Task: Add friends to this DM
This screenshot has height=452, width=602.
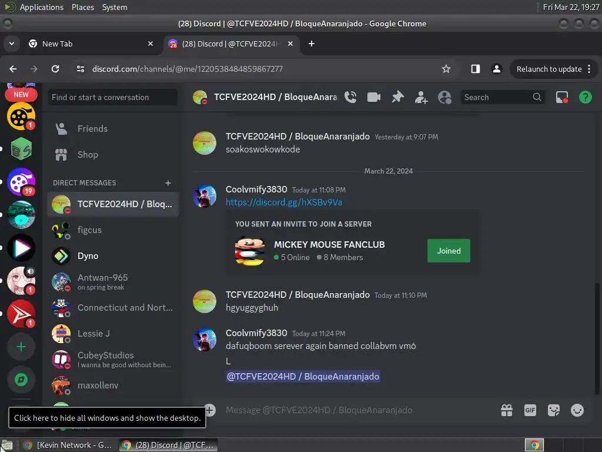Action: pos(421,97)
